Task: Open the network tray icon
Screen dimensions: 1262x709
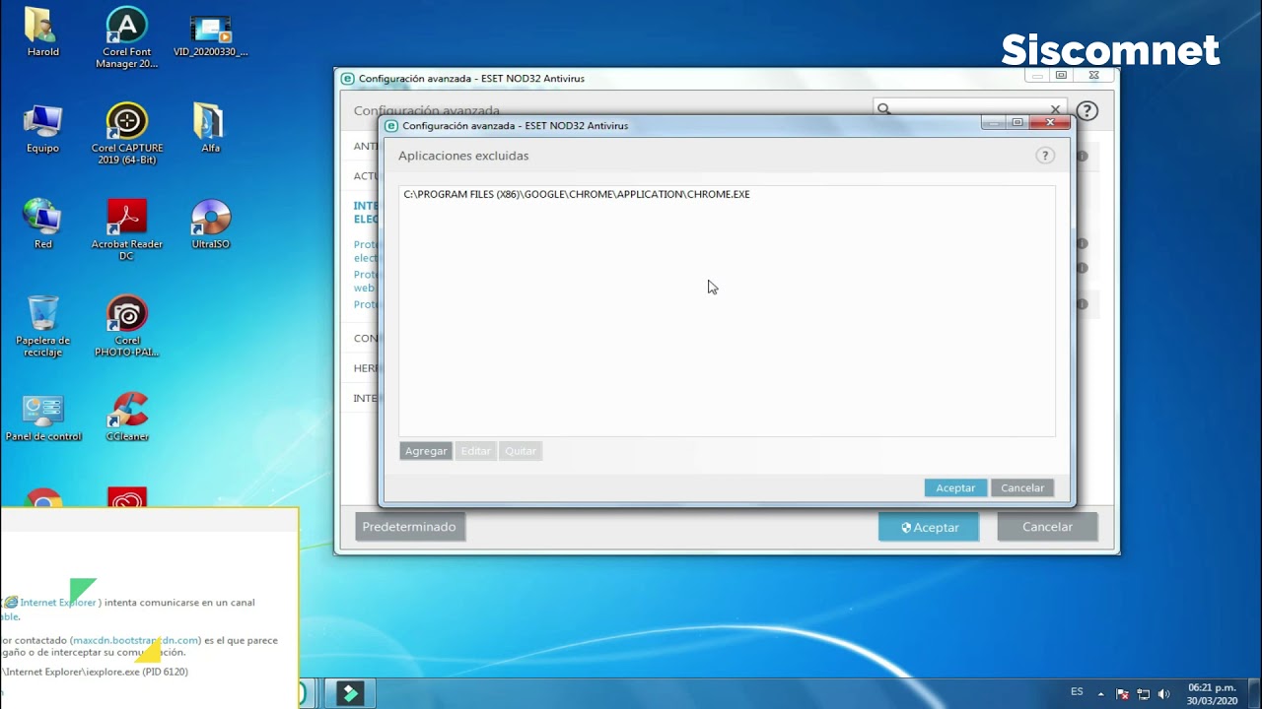Action: 1143,693
